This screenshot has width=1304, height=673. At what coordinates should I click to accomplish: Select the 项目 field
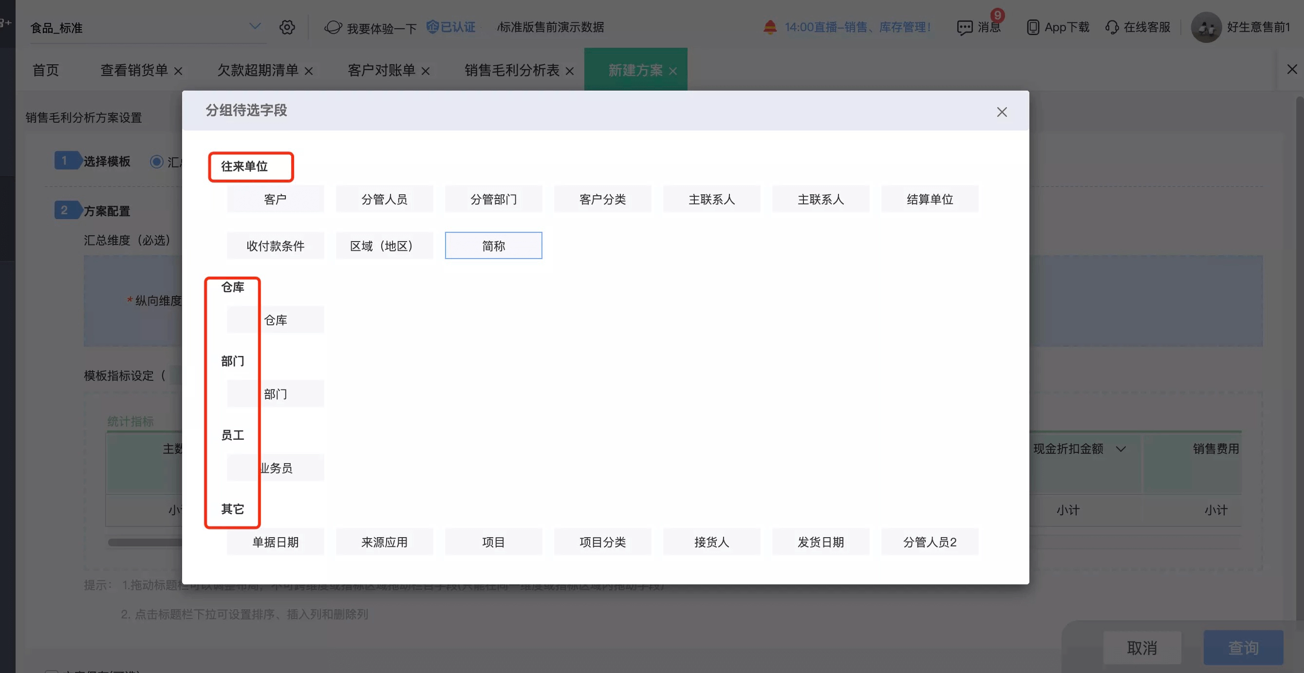(494, 542)
